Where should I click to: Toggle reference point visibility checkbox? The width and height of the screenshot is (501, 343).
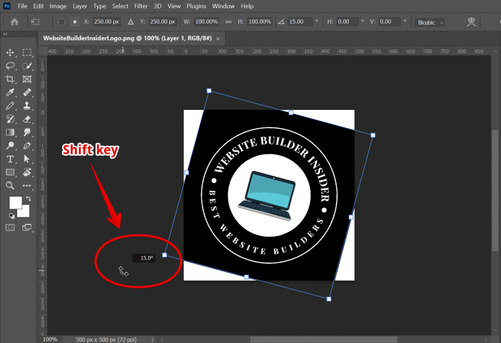click(x=61, y=21)
